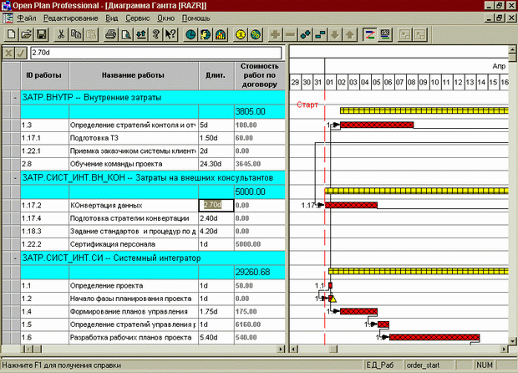Open Print Preview from the toolbar
Screen dimensions: 518x373
point(125,34)
